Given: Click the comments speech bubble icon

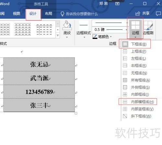Looking at the screenshot, I should 158,14.
